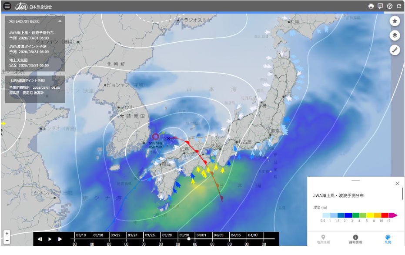Switch to the 補助情報 tab
Image resolution: width=405 pixels, height=255 pixels.
[x=355, y=239]
